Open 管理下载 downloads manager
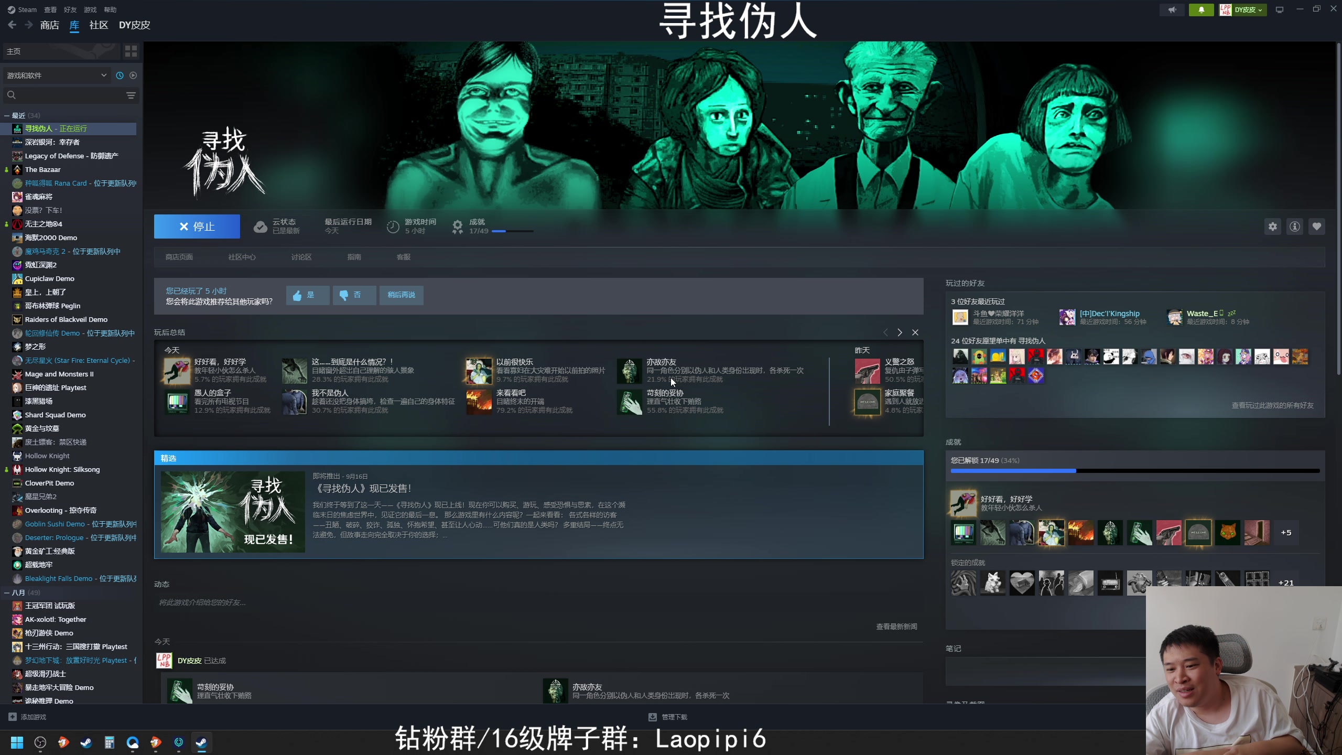The width and height of the screenshot is (1342, 755). 668,717
